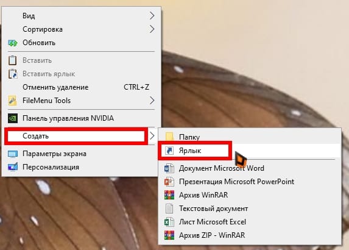Create Лист Microsoft Excel
Image resolution: width=349 pixels, height=250 pixels.
click(250, 222)
